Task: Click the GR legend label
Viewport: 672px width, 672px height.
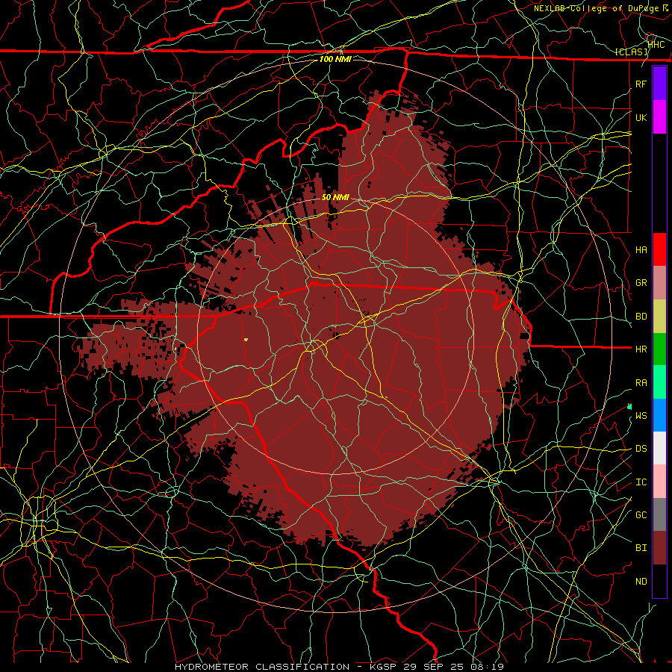Action: pos(641,283)
